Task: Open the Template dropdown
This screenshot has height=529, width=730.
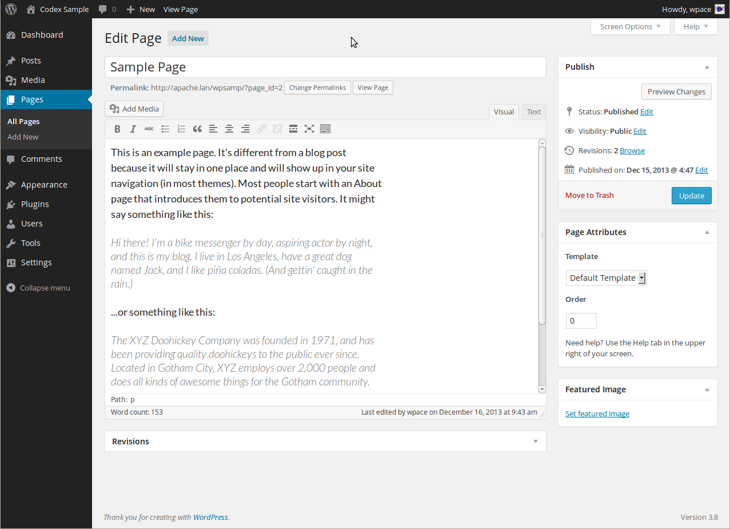Action: click(x=607, y=278)
